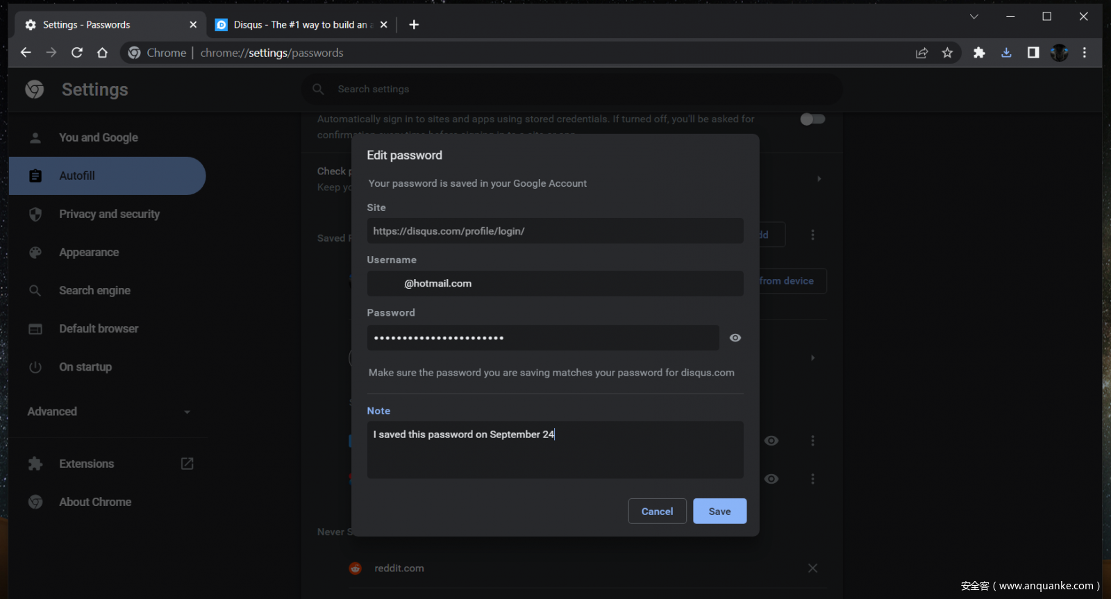Open the tab search dropdown arrow
The width and height of the screenshot is (1111, 599).
(974, 17)
